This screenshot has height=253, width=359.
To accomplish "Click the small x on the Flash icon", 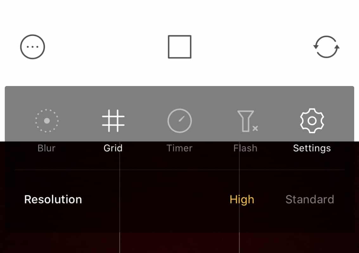I will coord(255,128).
